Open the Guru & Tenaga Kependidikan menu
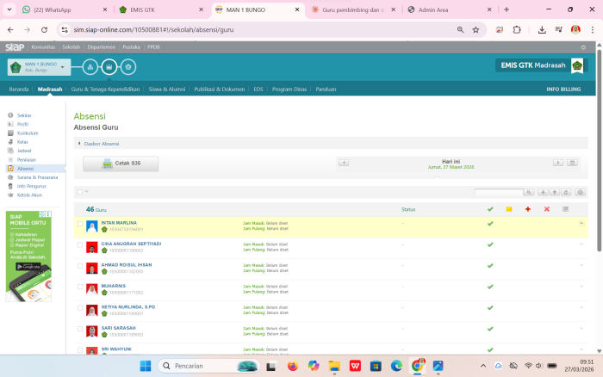The height and width of the screenshot is (377, 603). 105,89
